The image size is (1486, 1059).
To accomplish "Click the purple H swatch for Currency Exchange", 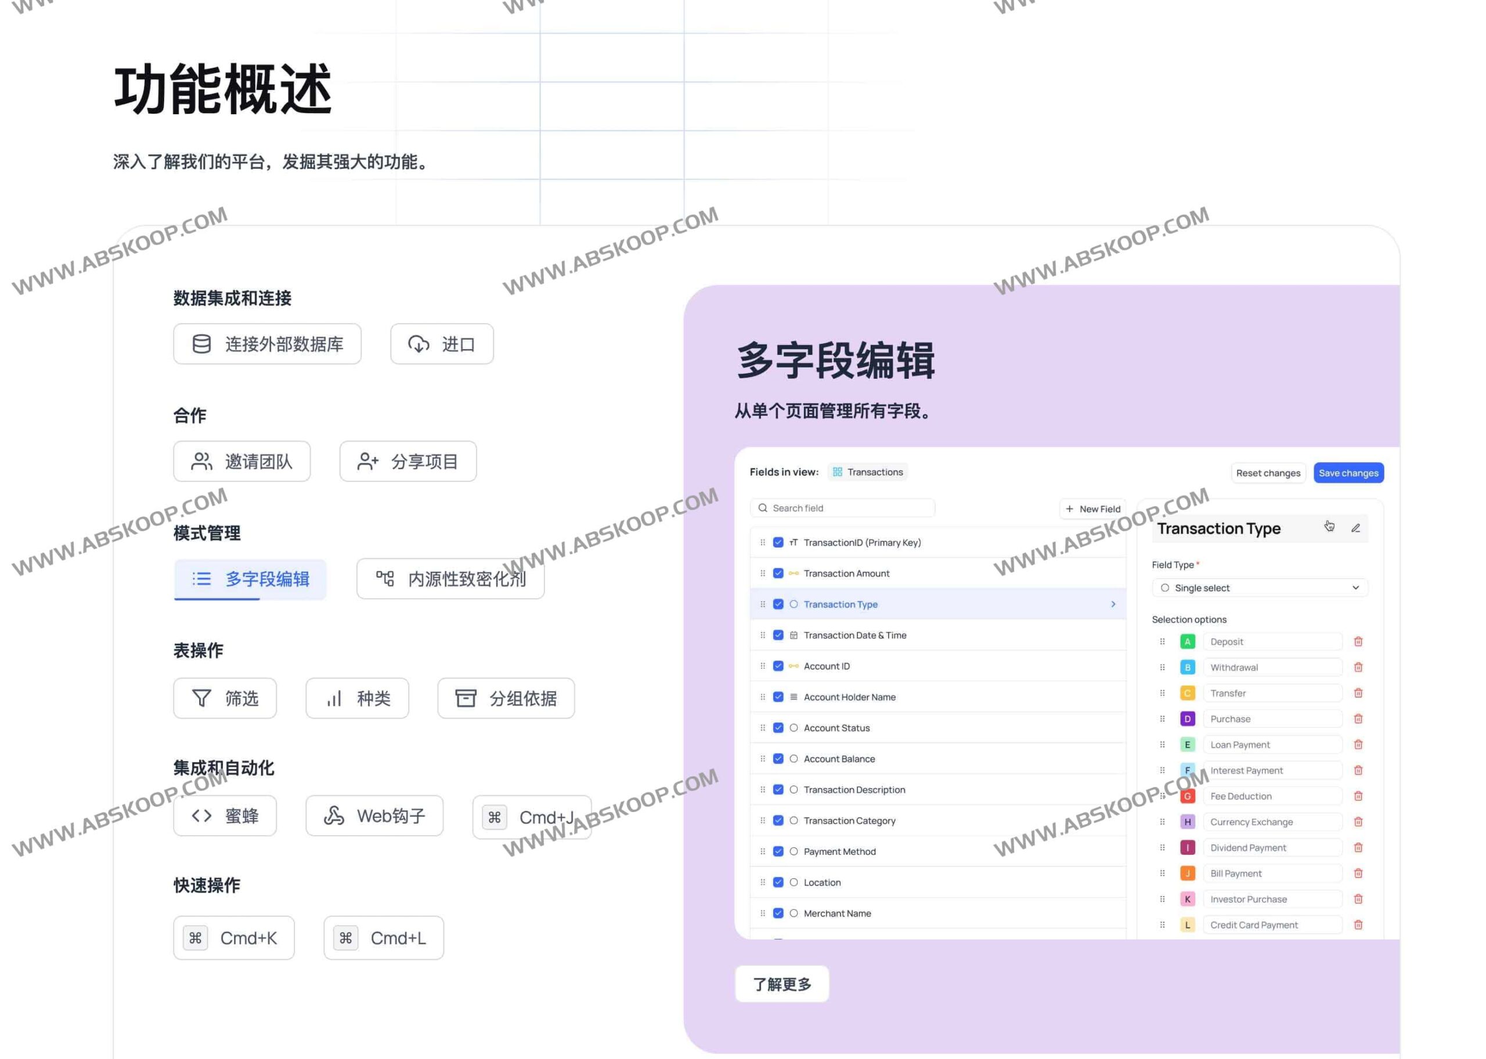I will 1187,822.
